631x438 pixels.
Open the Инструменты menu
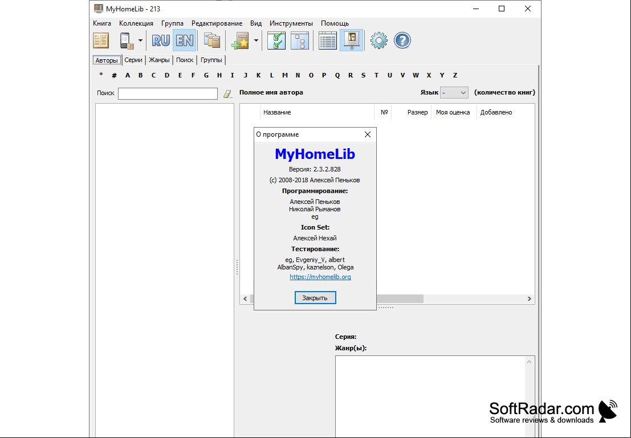[x=291, y=23]
